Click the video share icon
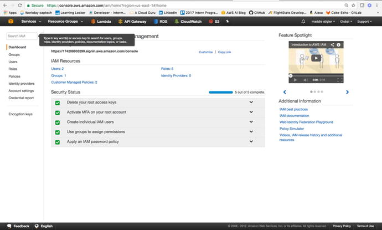The height and width of the screenshot is (230, 382). [x=333, y=44]
